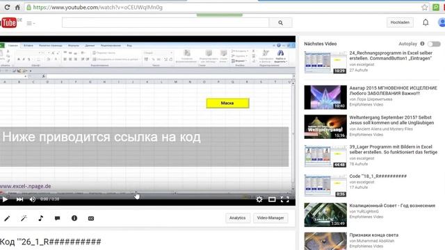The width and height of the screenshot is (445, 250).
Task: Click thumbnail of 24_Rechnungsprogramm video
Action: [x=325, y=62]
